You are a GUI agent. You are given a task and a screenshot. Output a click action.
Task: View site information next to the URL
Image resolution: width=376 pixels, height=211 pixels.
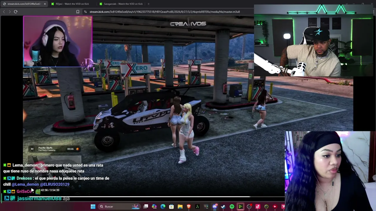85,12
